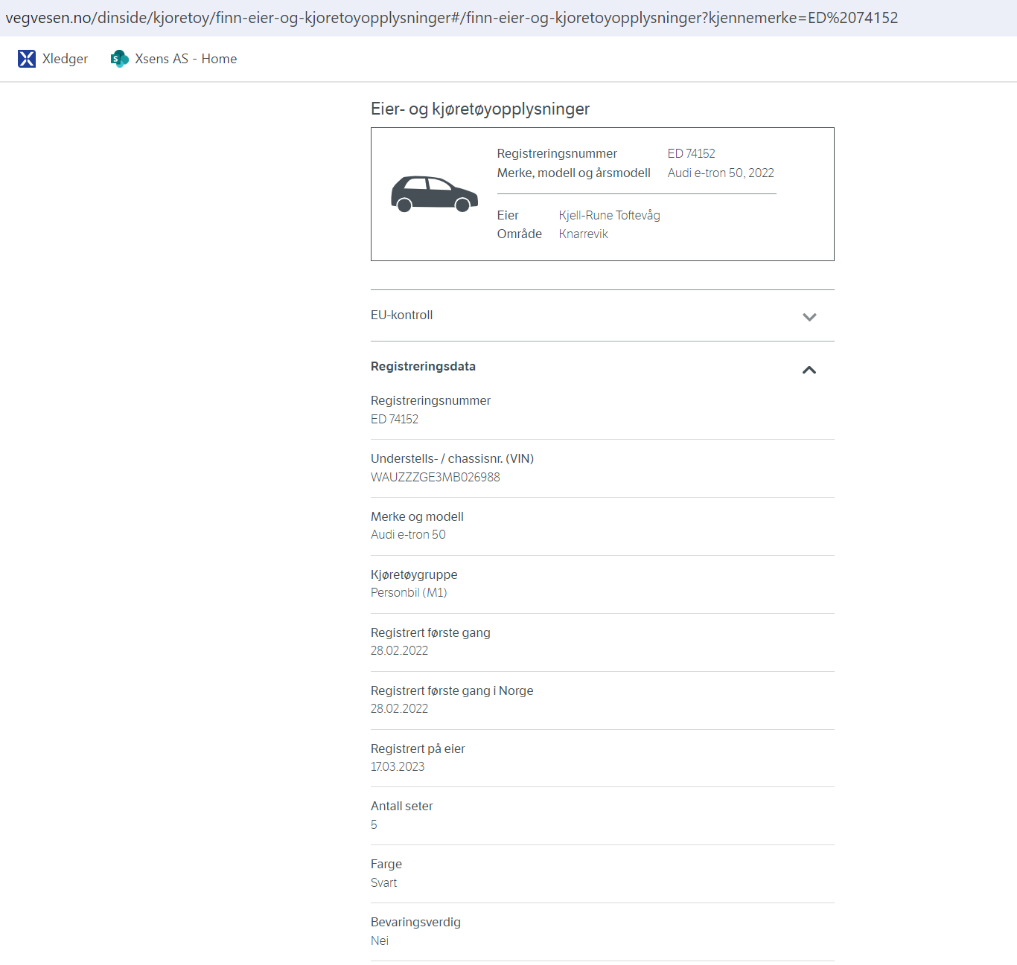Select the 17.03.2023 date value
The image size is (1017, 965).
(398, 767)
